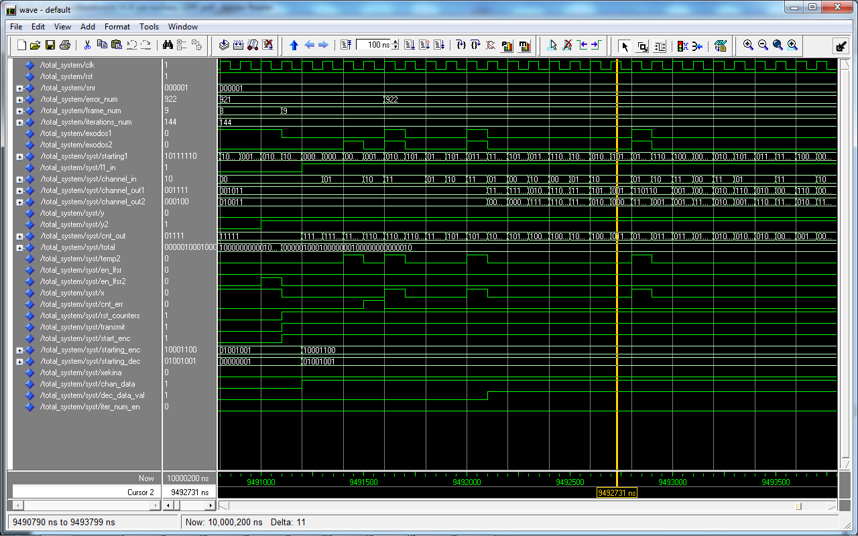Save the wave format via floppy icon
Image resolution: width=858 pixels, height=536 pixels.
tap(50, 46)
